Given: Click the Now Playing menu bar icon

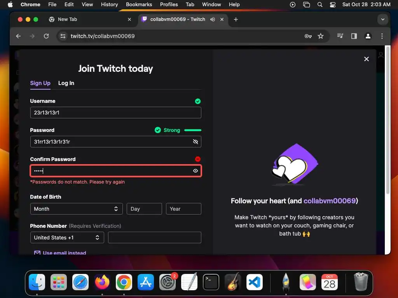Looking at the screenshot, I should 292,5.
